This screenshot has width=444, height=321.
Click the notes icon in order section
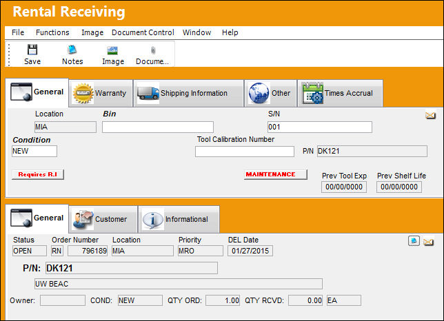tap(414, 241)
